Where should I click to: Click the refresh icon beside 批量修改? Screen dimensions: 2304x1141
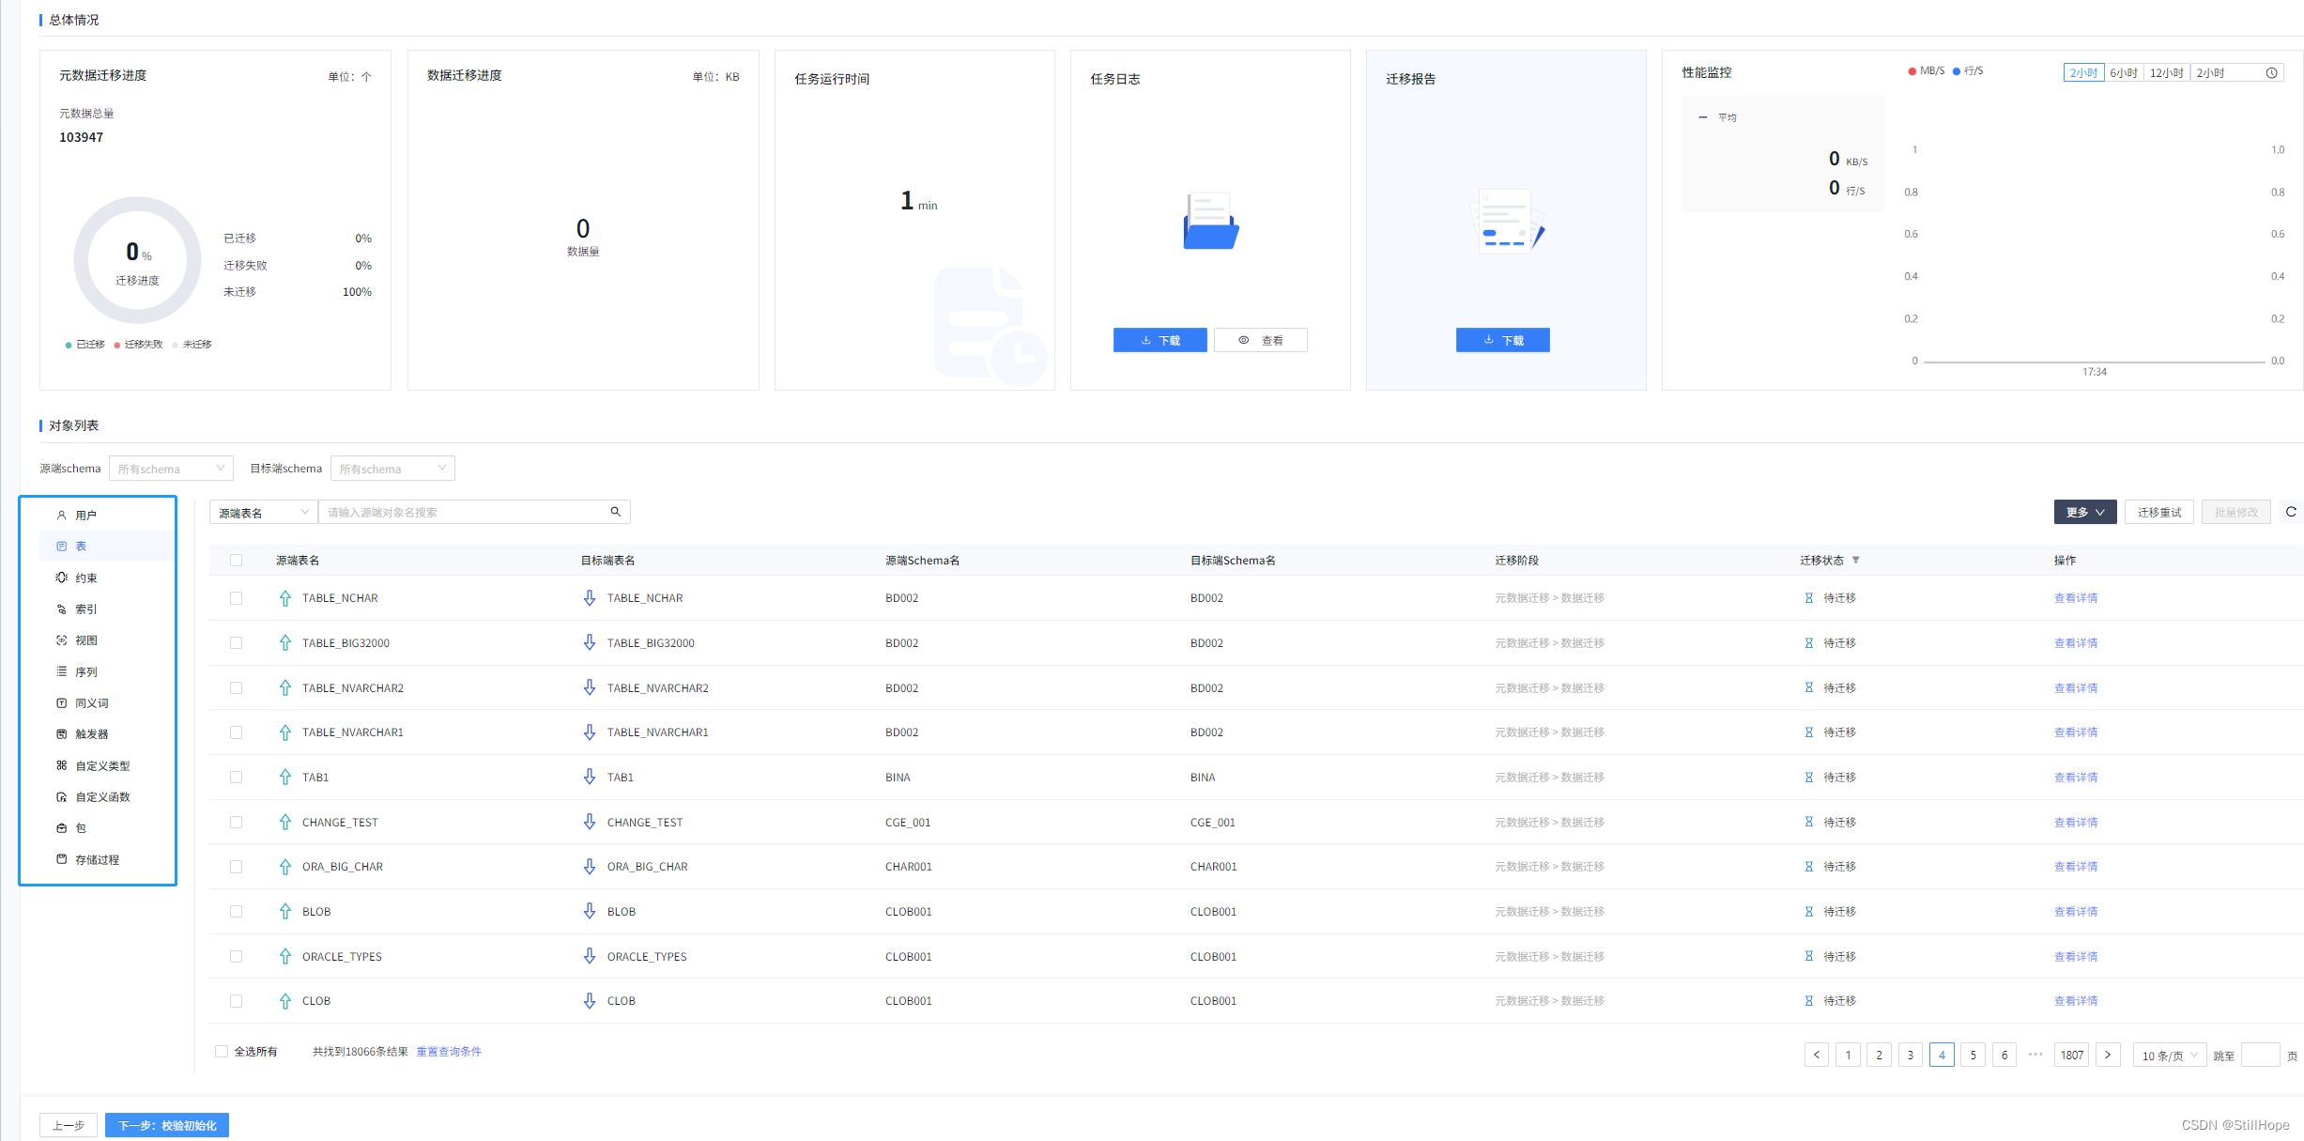click(2290, 512)
